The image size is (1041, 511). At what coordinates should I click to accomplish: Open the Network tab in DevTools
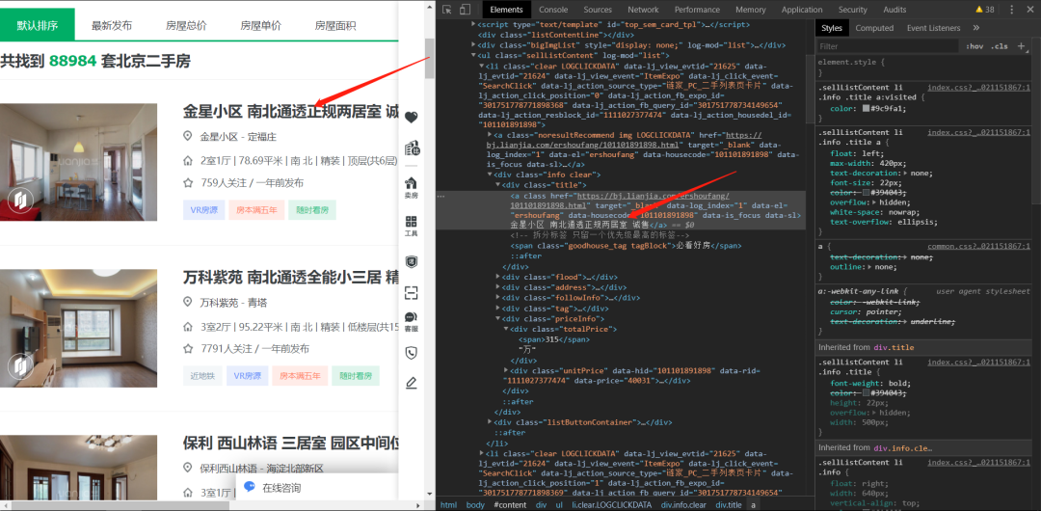[643, 10]
